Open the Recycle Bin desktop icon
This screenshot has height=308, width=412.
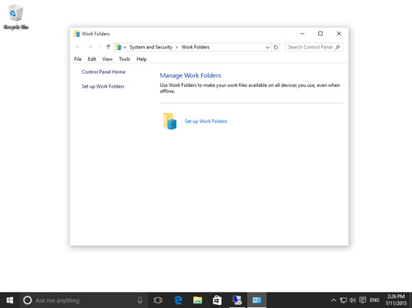[x=15, y=17]
